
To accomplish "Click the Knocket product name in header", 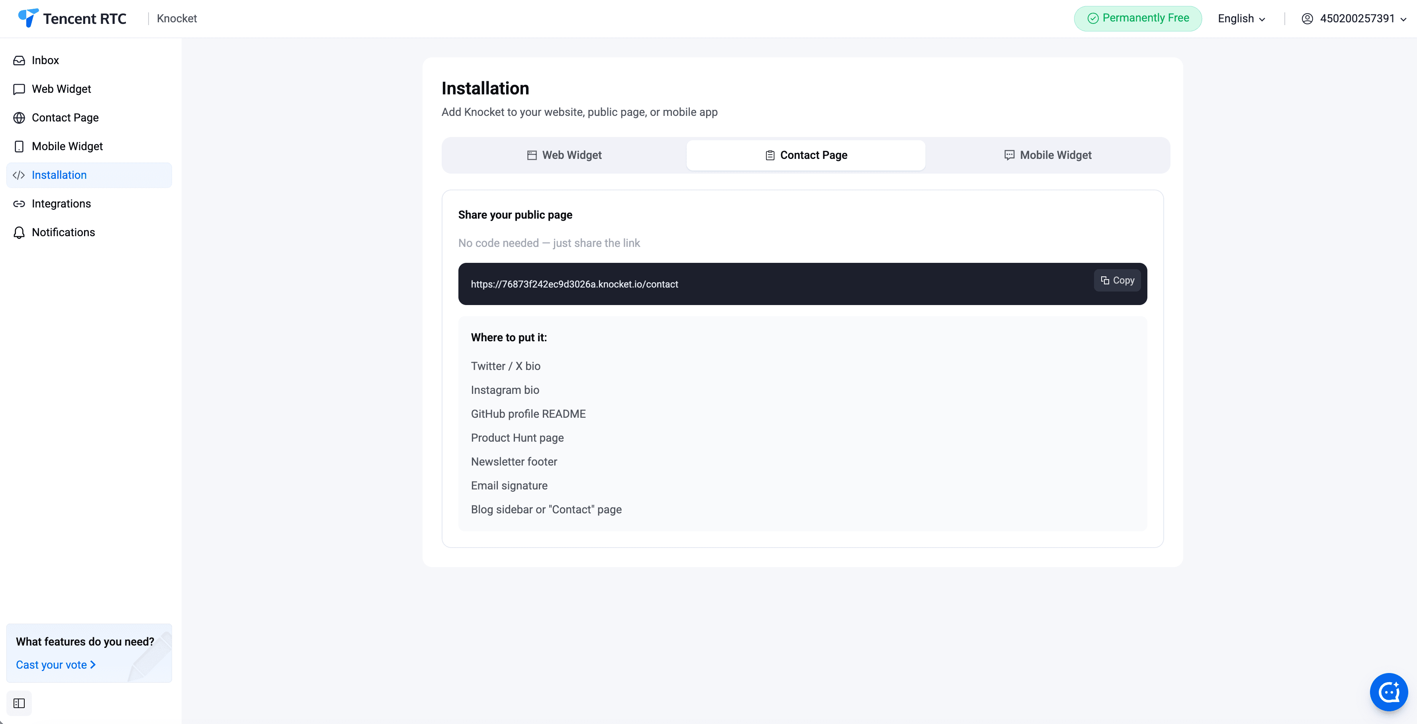I will point(176,19).
